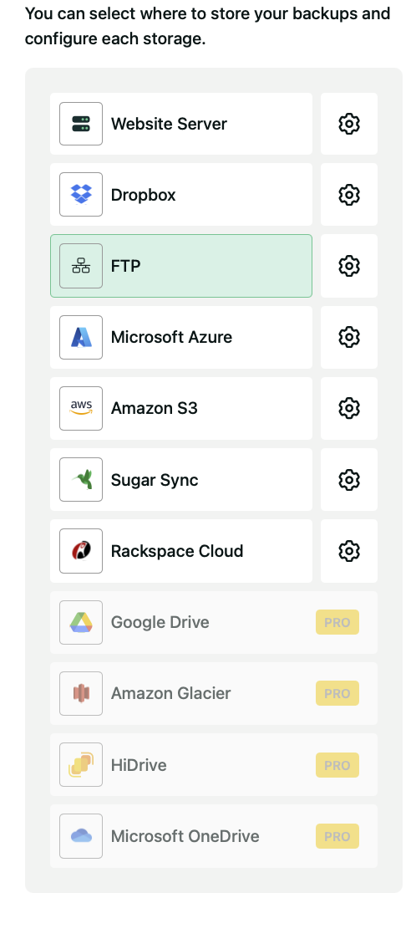Open Dropbox storage settings gear
The height and width of the screenshot is (949, 416).
349,195
